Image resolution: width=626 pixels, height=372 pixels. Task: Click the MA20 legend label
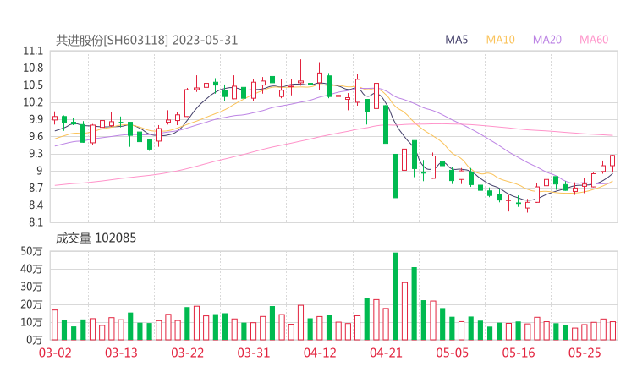(547, 40)
